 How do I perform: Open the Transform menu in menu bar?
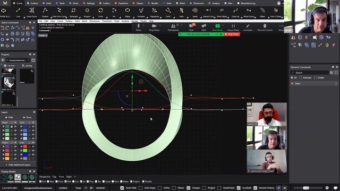(x=107, y=21)
